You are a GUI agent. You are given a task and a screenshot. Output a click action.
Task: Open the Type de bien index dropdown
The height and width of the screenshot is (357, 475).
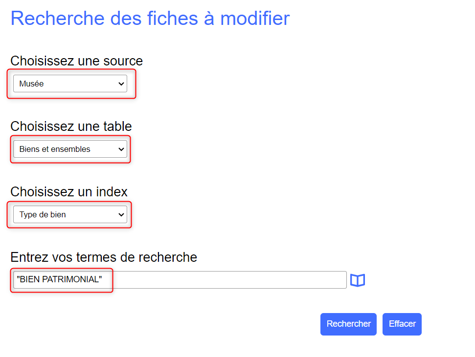tap(70, 214)
